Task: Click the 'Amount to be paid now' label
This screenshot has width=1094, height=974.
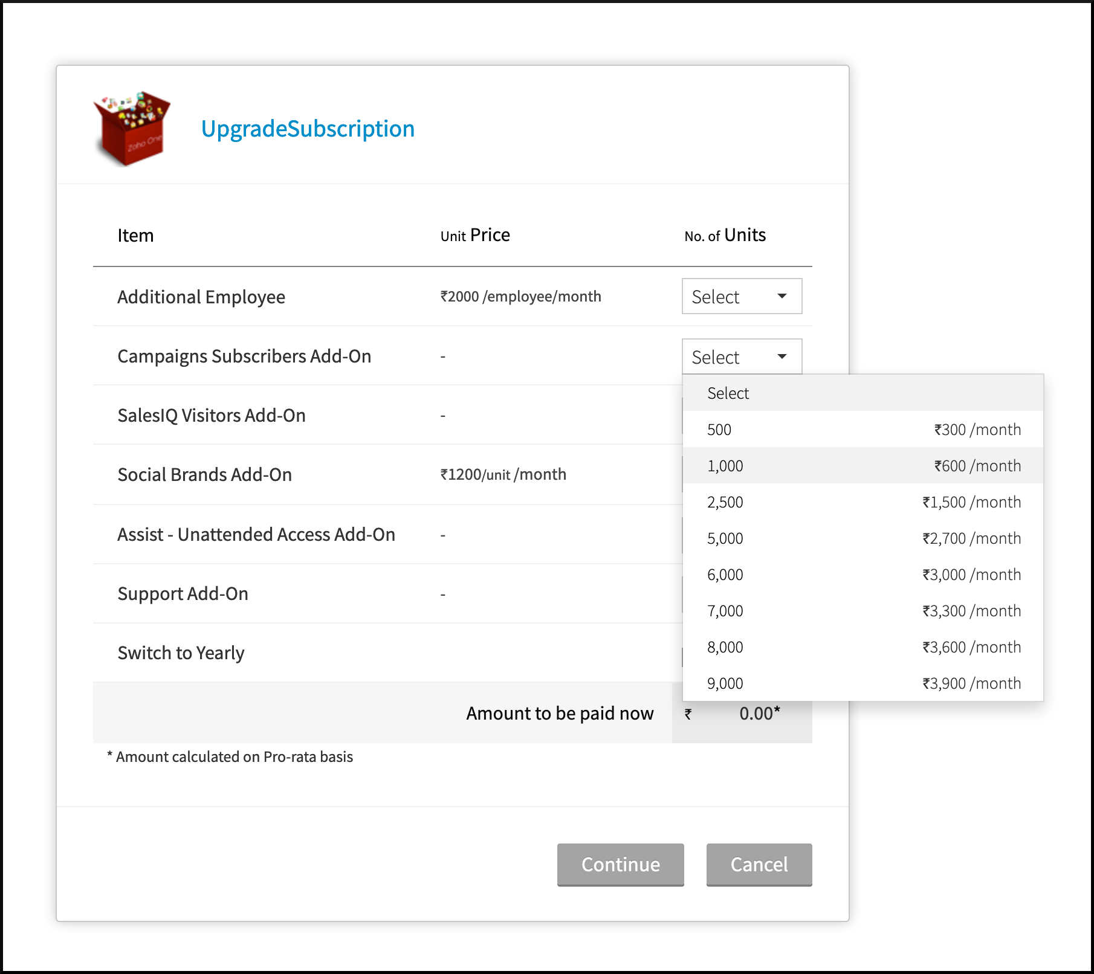Action: (x=560, y=713)
